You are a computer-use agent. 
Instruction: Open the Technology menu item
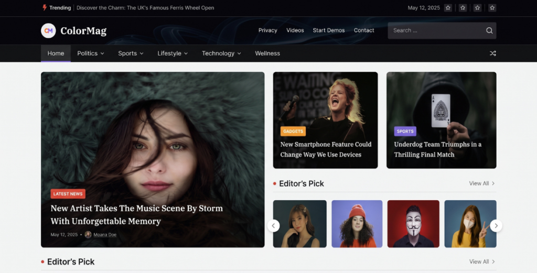(x=218, y=53)
